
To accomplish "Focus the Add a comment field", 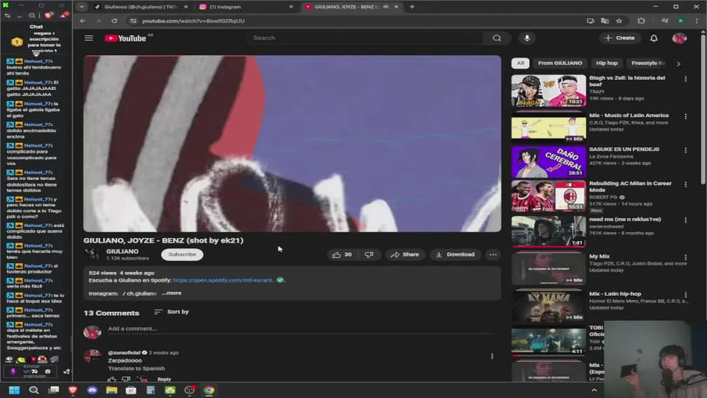I will click(x=301, y=329).
